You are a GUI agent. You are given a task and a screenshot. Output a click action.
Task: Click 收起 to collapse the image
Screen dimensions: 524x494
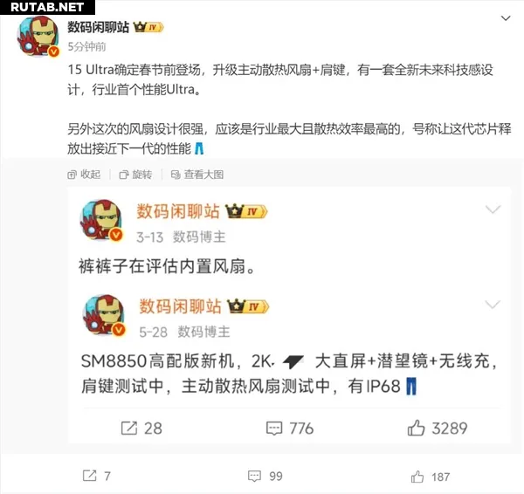(x=84, y=175)
